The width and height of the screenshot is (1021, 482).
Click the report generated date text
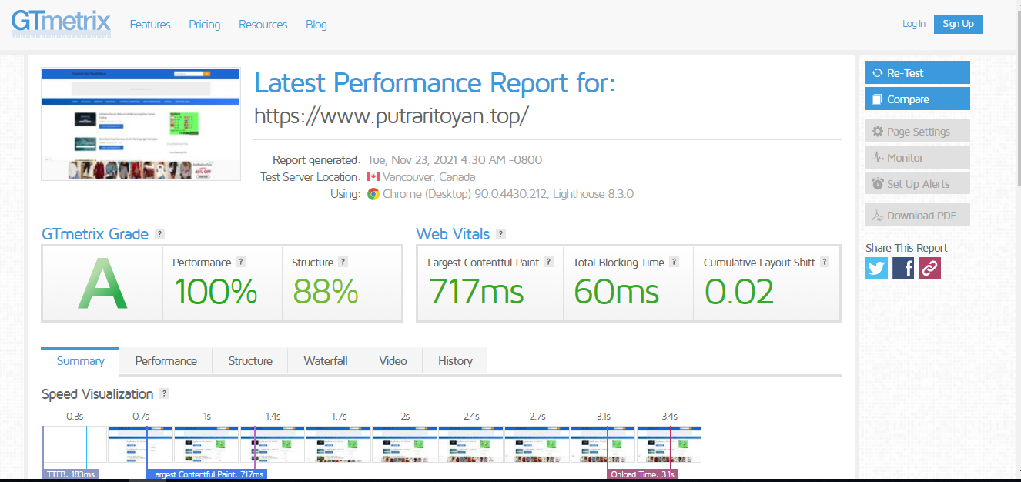[454, 160]
